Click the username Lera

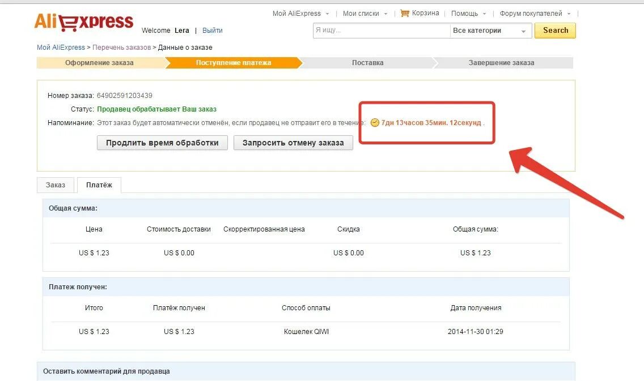click(x=181, y=31)
